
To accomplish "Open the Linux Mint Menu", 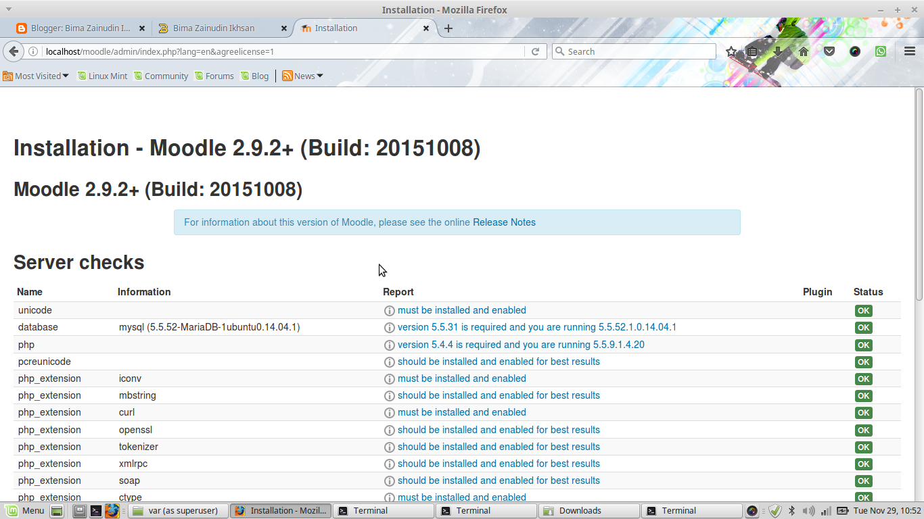I will (26, 511).
